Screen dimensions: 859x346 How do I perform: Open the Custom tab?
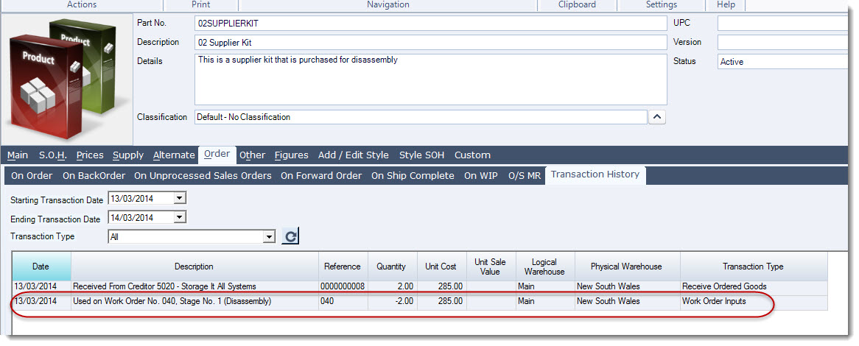click(x=472, y=155)
